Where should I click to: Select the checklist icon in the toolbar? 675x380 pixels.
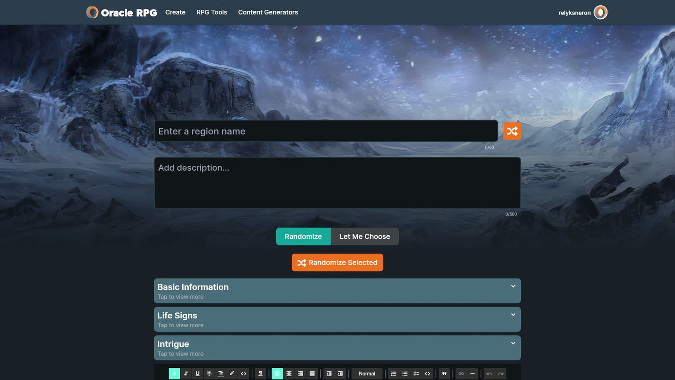click(416, 373)
